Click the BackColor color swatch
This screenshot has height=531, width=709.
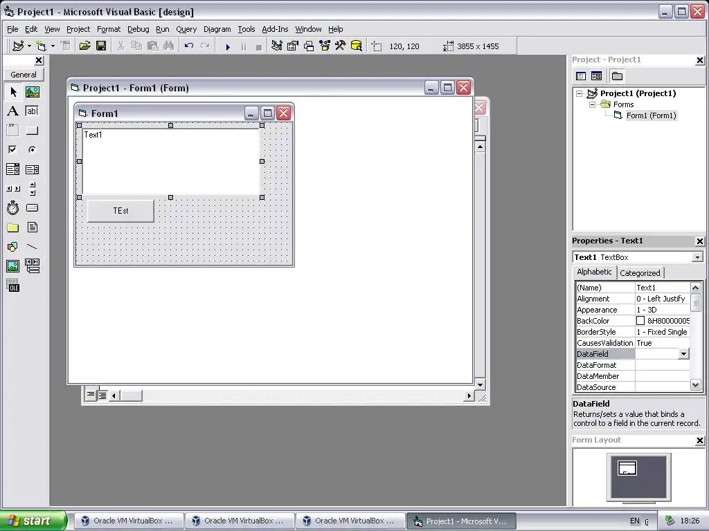point(640,321)
